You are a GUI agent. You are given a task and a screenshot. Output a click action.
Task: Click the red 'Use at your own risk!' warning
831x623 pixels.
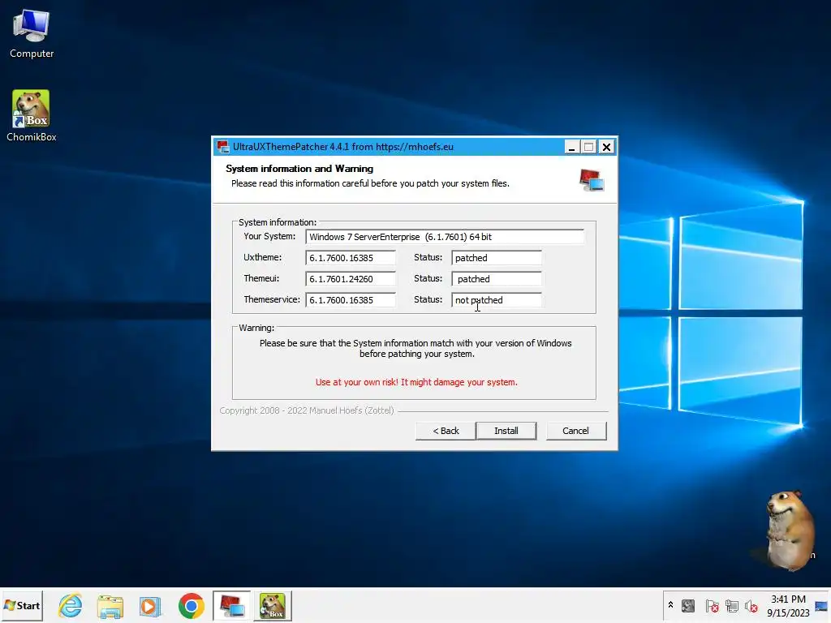[416, 382]
